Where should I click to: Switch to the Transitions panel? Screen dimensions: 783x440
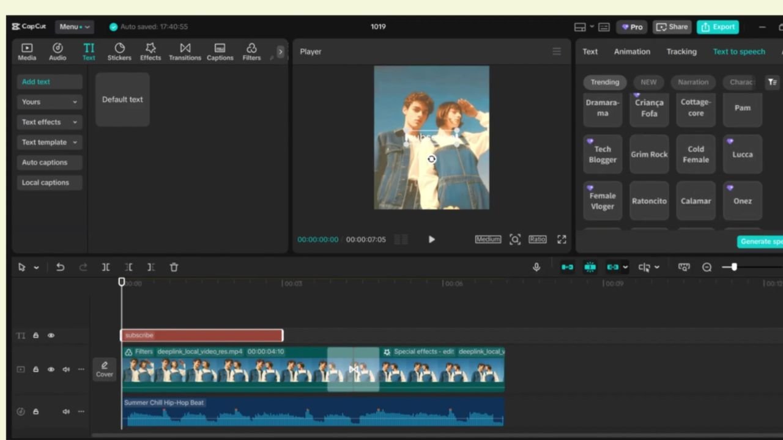tap(185, 51)
